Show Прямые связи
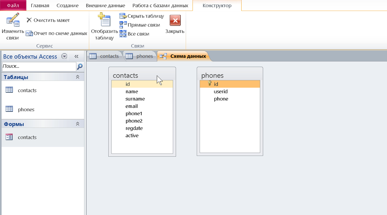 click(x=140, y=25)
